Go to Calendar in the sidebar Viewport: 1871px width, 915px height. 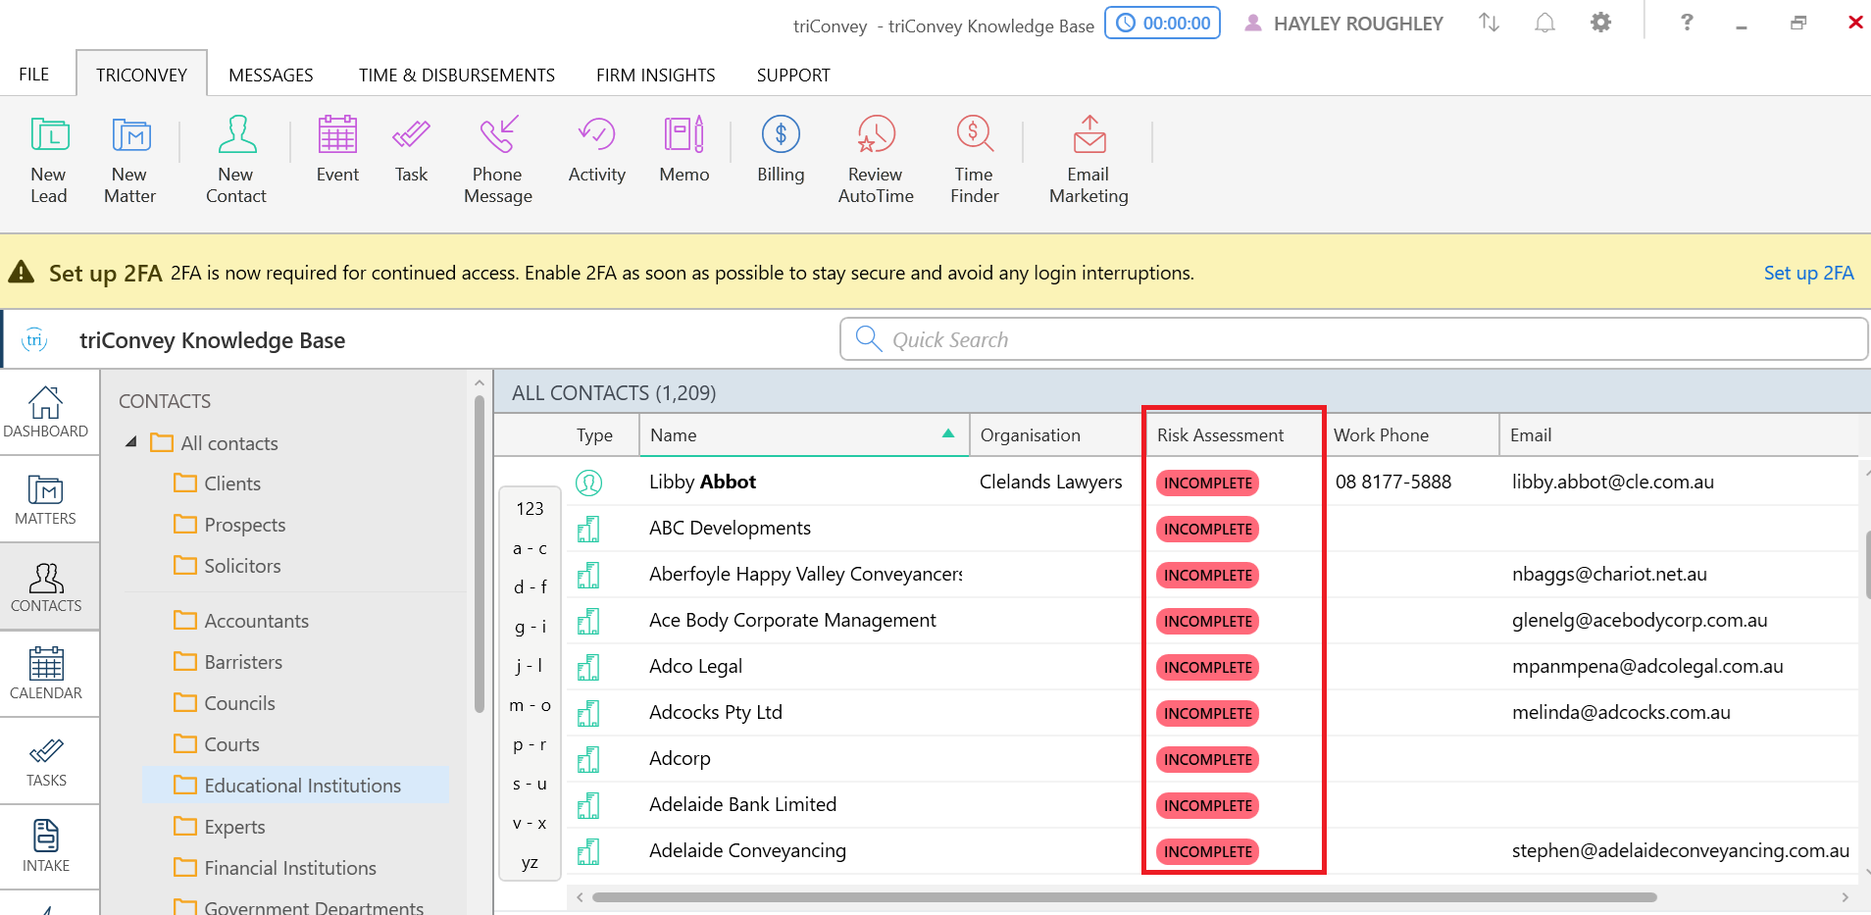click(x=46, y=674)
